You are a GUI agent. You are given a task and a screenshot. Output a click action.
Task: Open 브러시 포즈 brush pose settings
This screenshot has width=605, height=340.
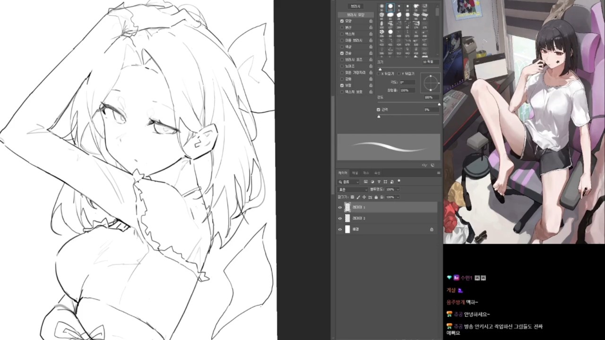tap(354, 59)
